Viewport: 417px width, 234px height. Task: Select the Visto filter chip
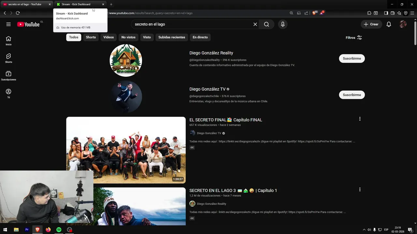pos(147,37)
